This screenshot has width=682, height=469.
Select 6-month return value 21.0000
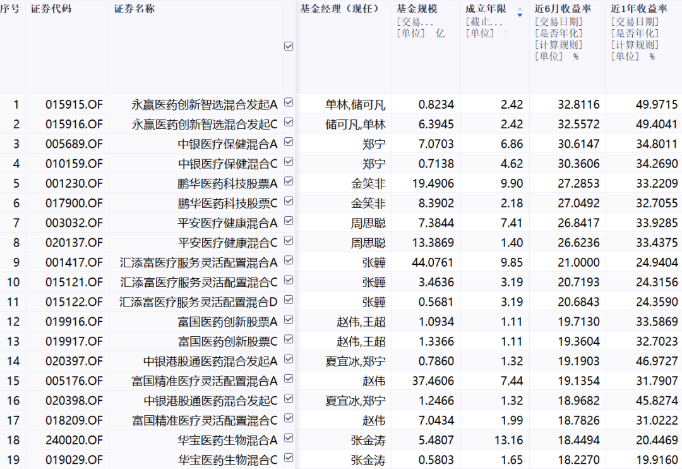(578, 262)
